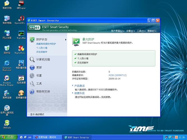The image size is (187, 140).
Task: Select 个人防火墙 in sidebar
Action: pos(42,48)
